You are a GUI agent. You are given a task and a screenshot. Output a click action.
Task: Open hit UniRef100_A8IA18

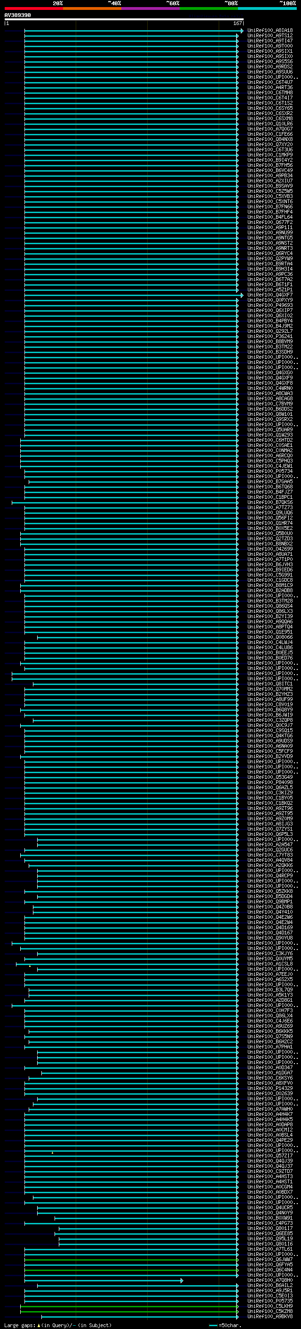click(x=269, y=31)
